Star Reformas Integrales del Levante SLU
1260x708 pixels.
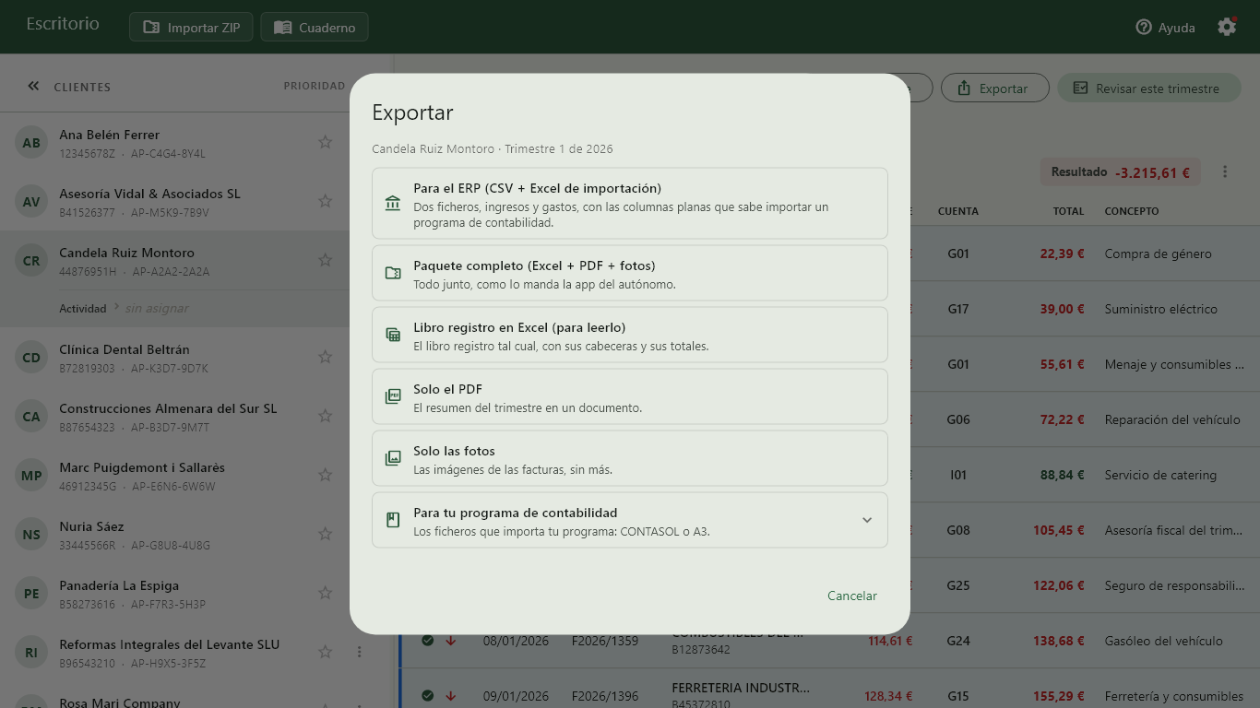(x=325, y=652)
